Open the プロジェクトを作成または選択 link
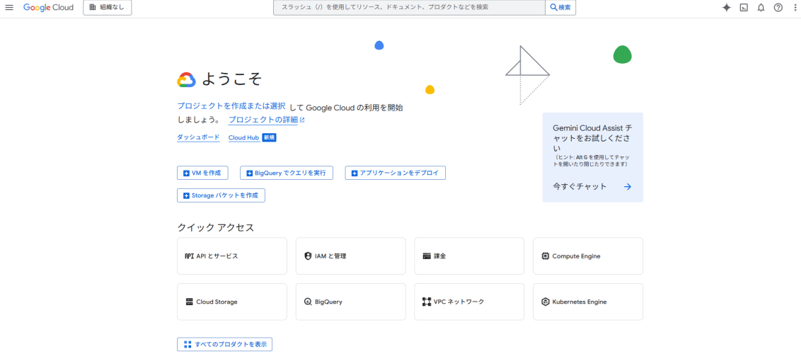 click(231, 106)
